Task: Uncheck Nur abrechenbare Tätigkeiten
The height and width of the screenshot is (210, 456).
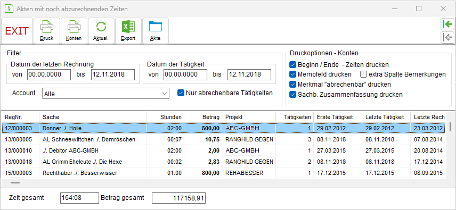Action: tap(181, 93)
